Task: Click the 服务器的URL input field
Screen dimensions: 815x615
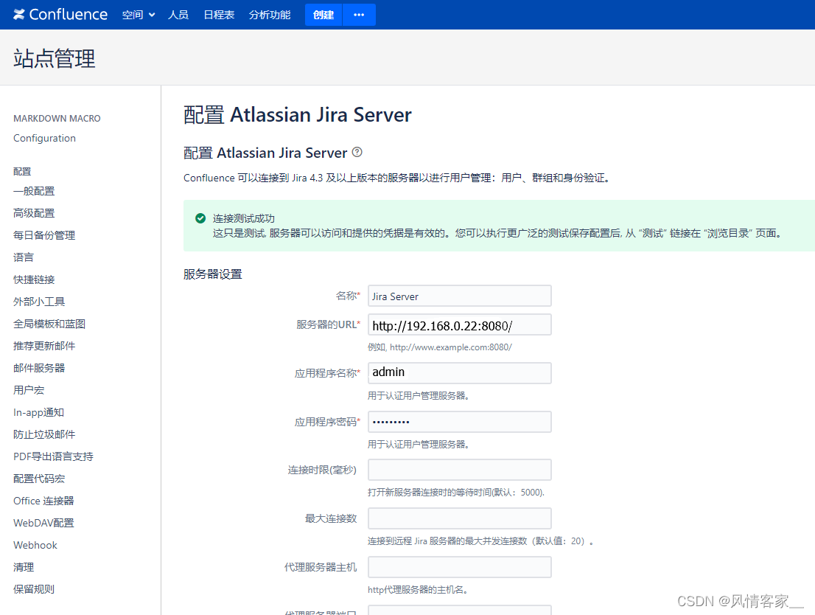Action: [x=459, y=324]
